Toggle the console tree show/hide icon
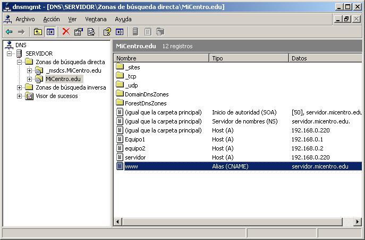This screenshot has height=240, width=365. click(50, 32)
